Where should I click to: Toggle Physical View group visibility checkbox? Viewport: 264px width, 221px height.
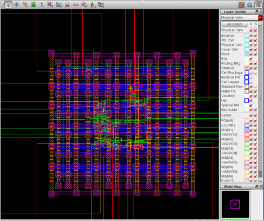pyautogui.click(x=251, y=30)
